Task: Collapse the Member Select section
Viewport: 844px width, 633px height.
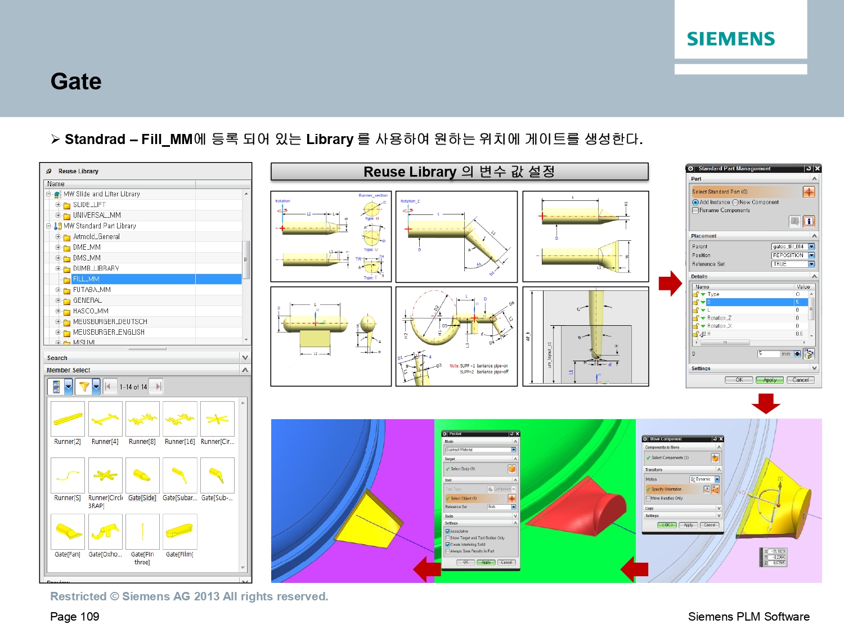Action: pyautogui.click(x=245, y=370)
